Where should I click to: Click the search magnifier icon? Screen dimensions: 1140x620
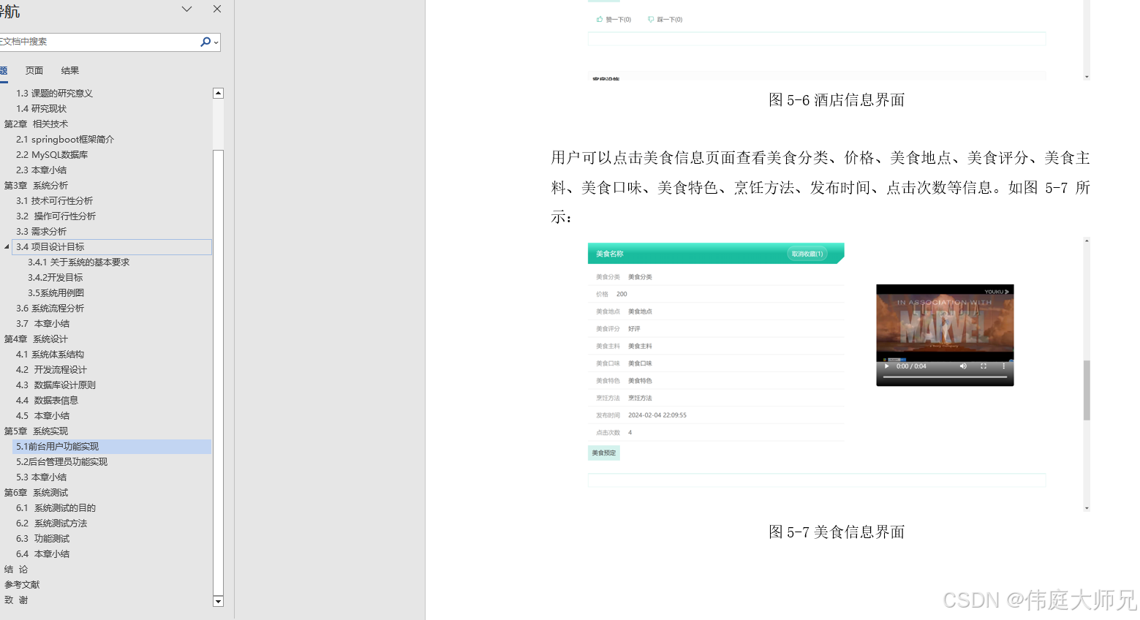click(x=205, y=42)
